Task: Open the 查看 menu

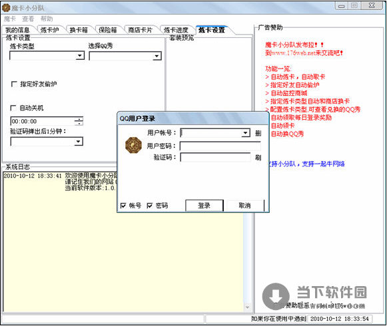Action: 28,19
